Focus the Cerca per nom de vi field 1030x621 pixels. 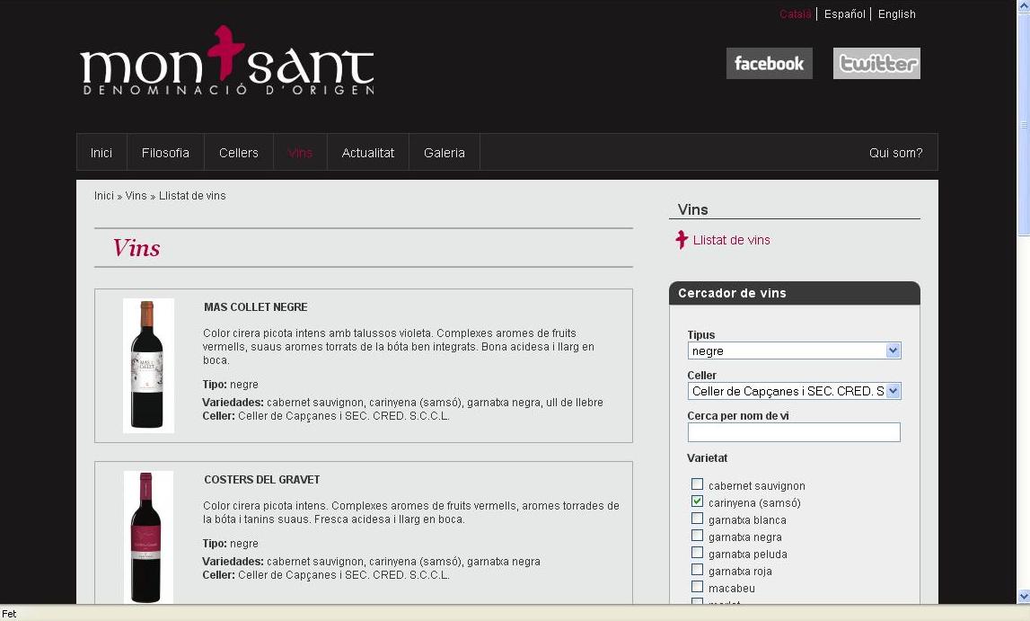point(794,431)
